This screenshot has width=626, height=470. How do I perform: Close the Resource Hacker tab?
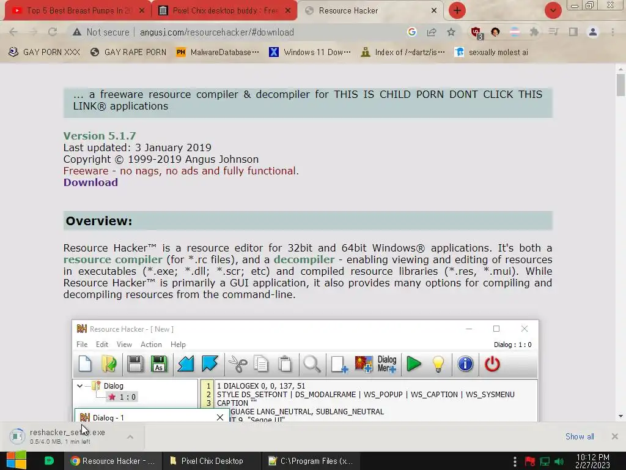(434, 11)
